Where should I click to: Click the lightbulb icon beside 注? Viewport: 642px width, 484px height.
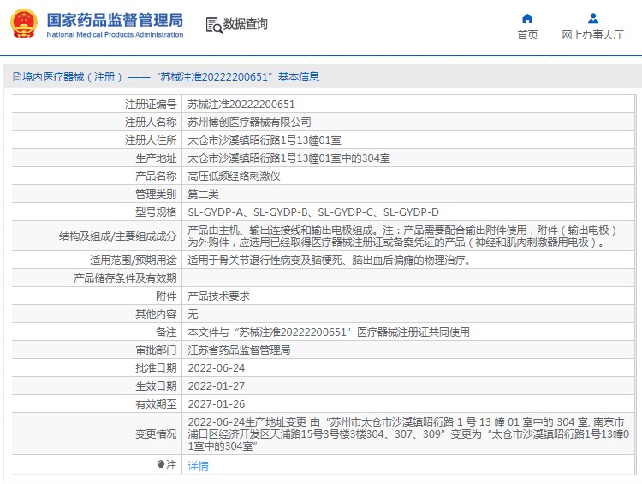click(160, 465)
